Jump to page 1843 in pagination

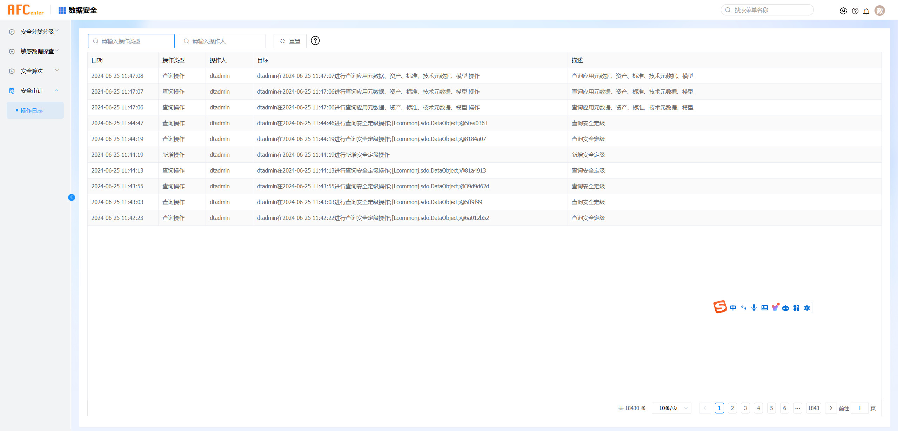pos(814,408)
